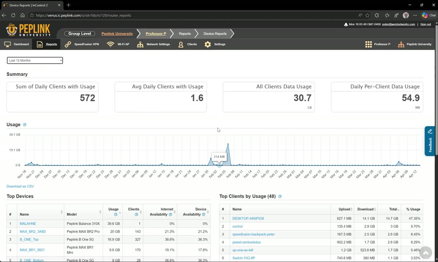
Task: Click the Device Reports breadcrumb
Action: click(215, 34)
